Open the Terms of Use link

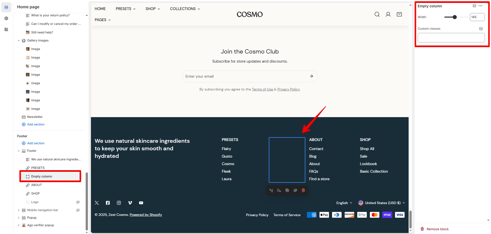pyautogui.click(x=263, y=89)
